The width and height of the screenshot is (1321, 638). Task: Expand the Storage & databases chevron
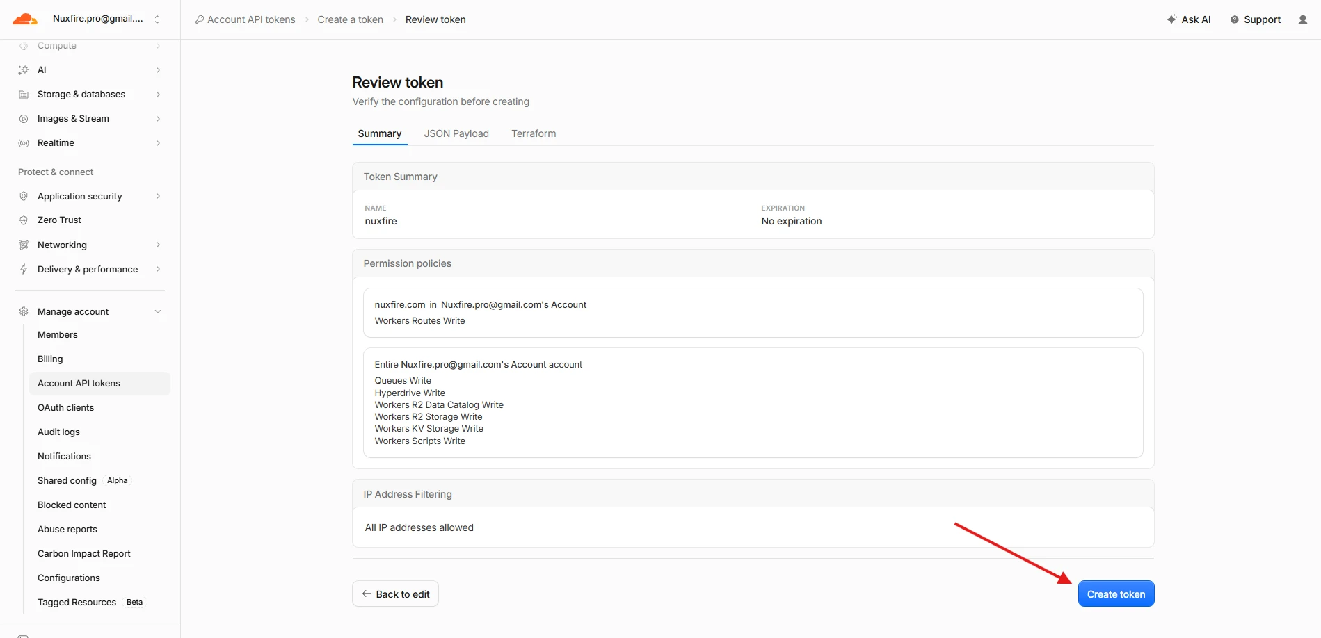click(x=158, y=95)
